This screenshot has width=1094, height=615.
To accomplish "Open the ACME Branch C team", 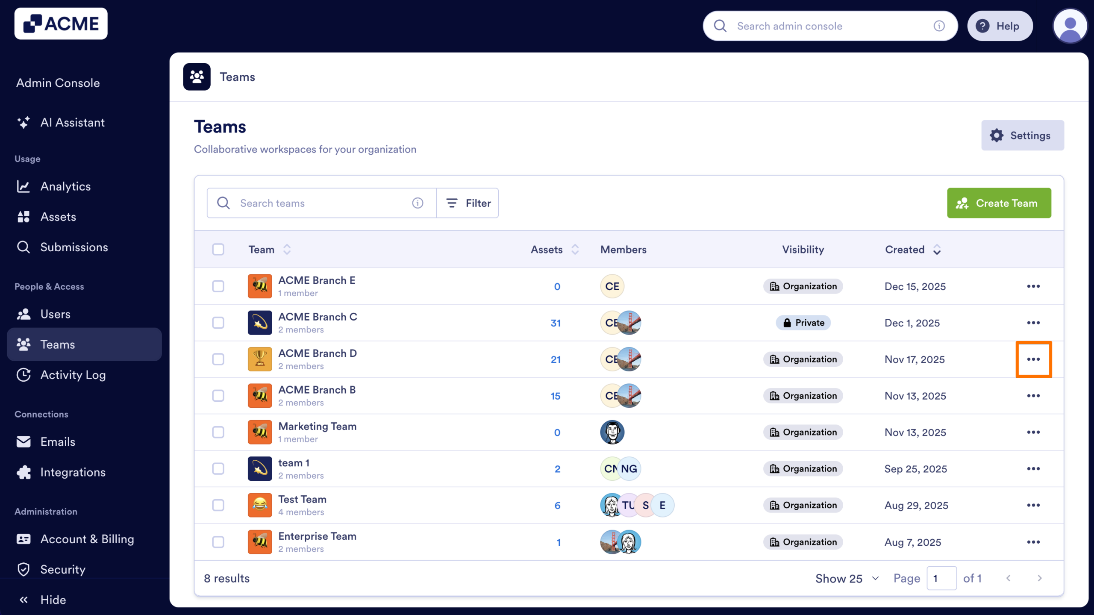I will [x=317, y=317].
